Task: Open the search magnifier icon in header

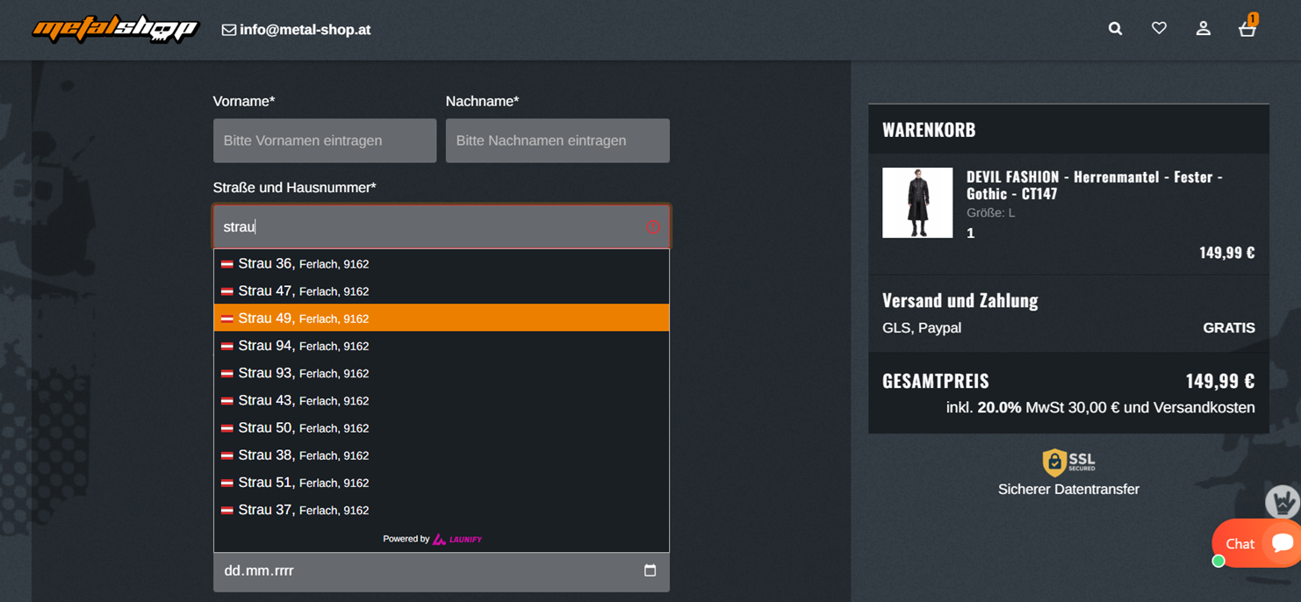Action: pos(1115,29)
